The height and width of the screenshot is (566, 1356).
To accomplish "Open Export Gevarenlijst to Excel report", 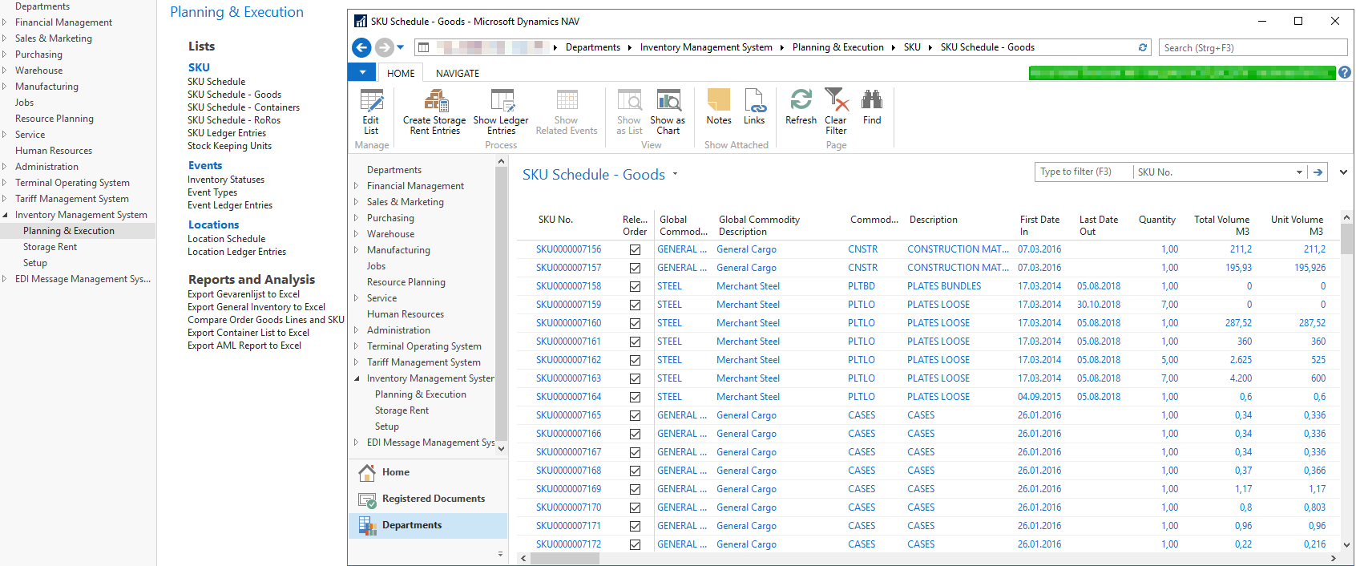I will click(244, 294).
